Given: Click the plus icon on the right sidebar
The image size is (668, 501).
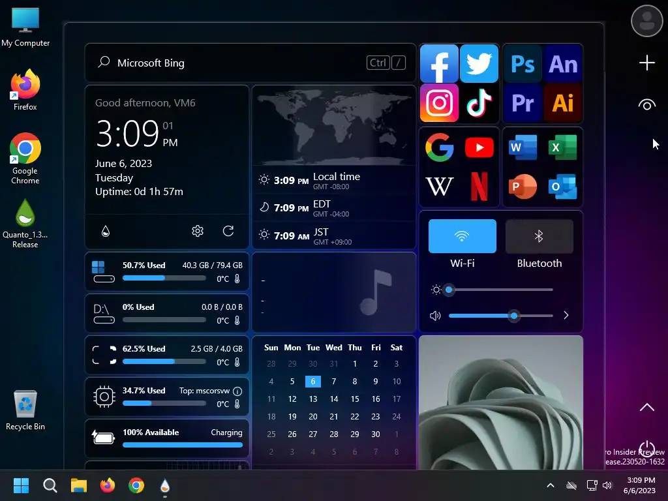Looking at the screenshot, I should click(x=646, y=63).
